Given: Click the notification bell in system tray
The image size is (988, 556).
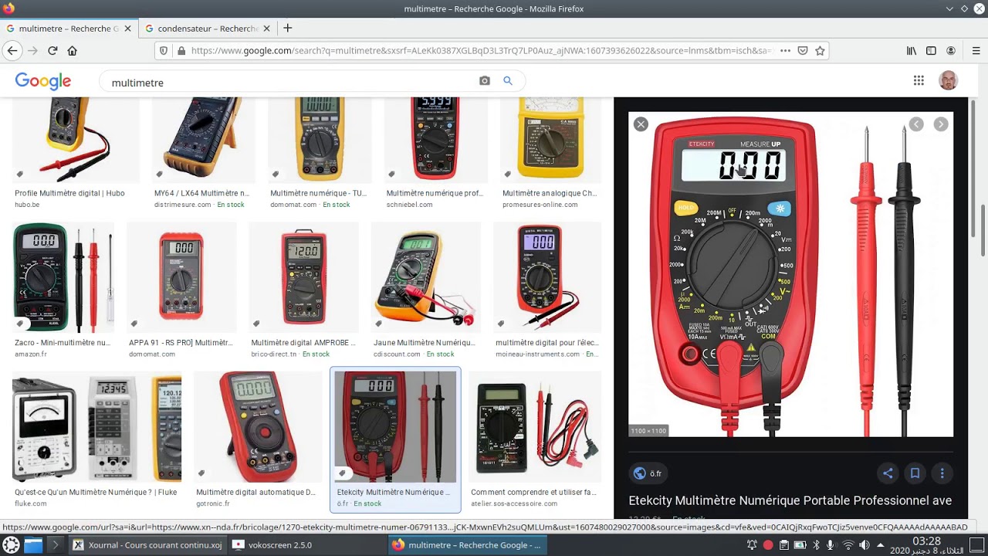Looking at the screenshot, I should coord(752,545).
